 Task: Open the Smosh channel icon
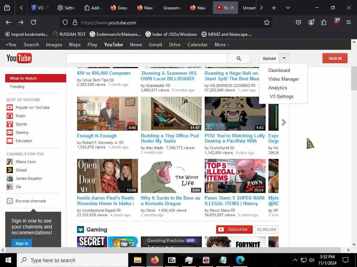click(10, 170)
